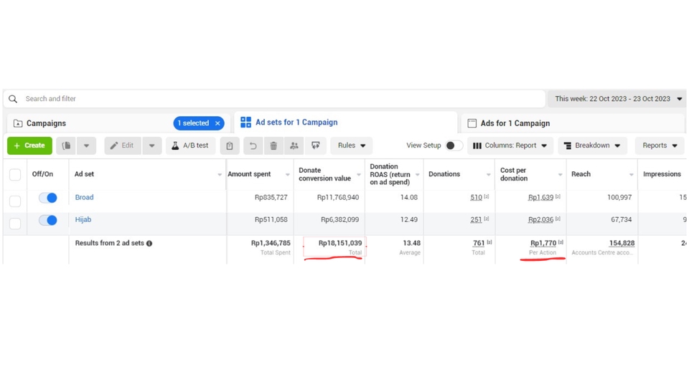Click the average ROAS value 13.48
Image resolution: width=689 pixels, height=387 pixels.
pos(412,243)
